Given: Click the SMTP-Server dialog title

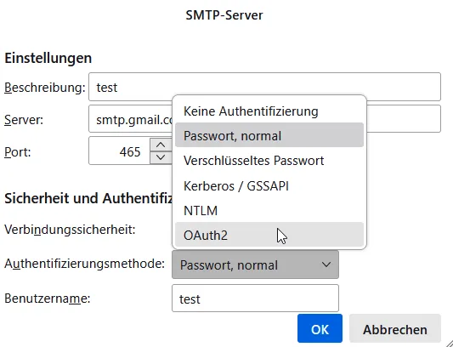Looking at the screenshot, I should (x=224, y=15).
